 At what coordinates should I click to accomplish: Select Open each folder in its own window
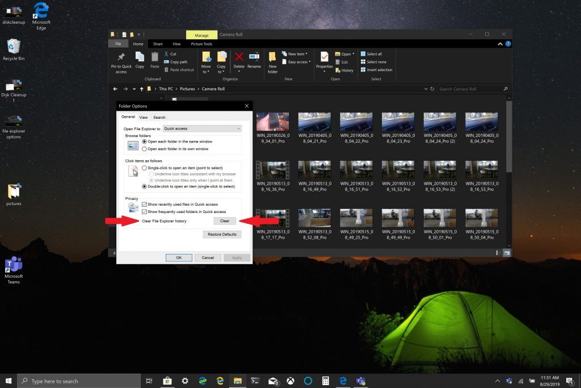(144, 149)
